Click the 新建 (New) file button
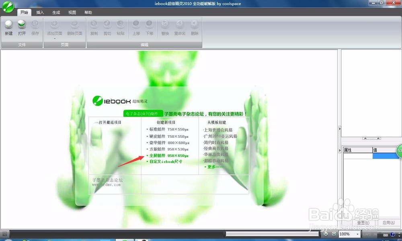Viewport: 402px width, 241px height. coord(9,28)
